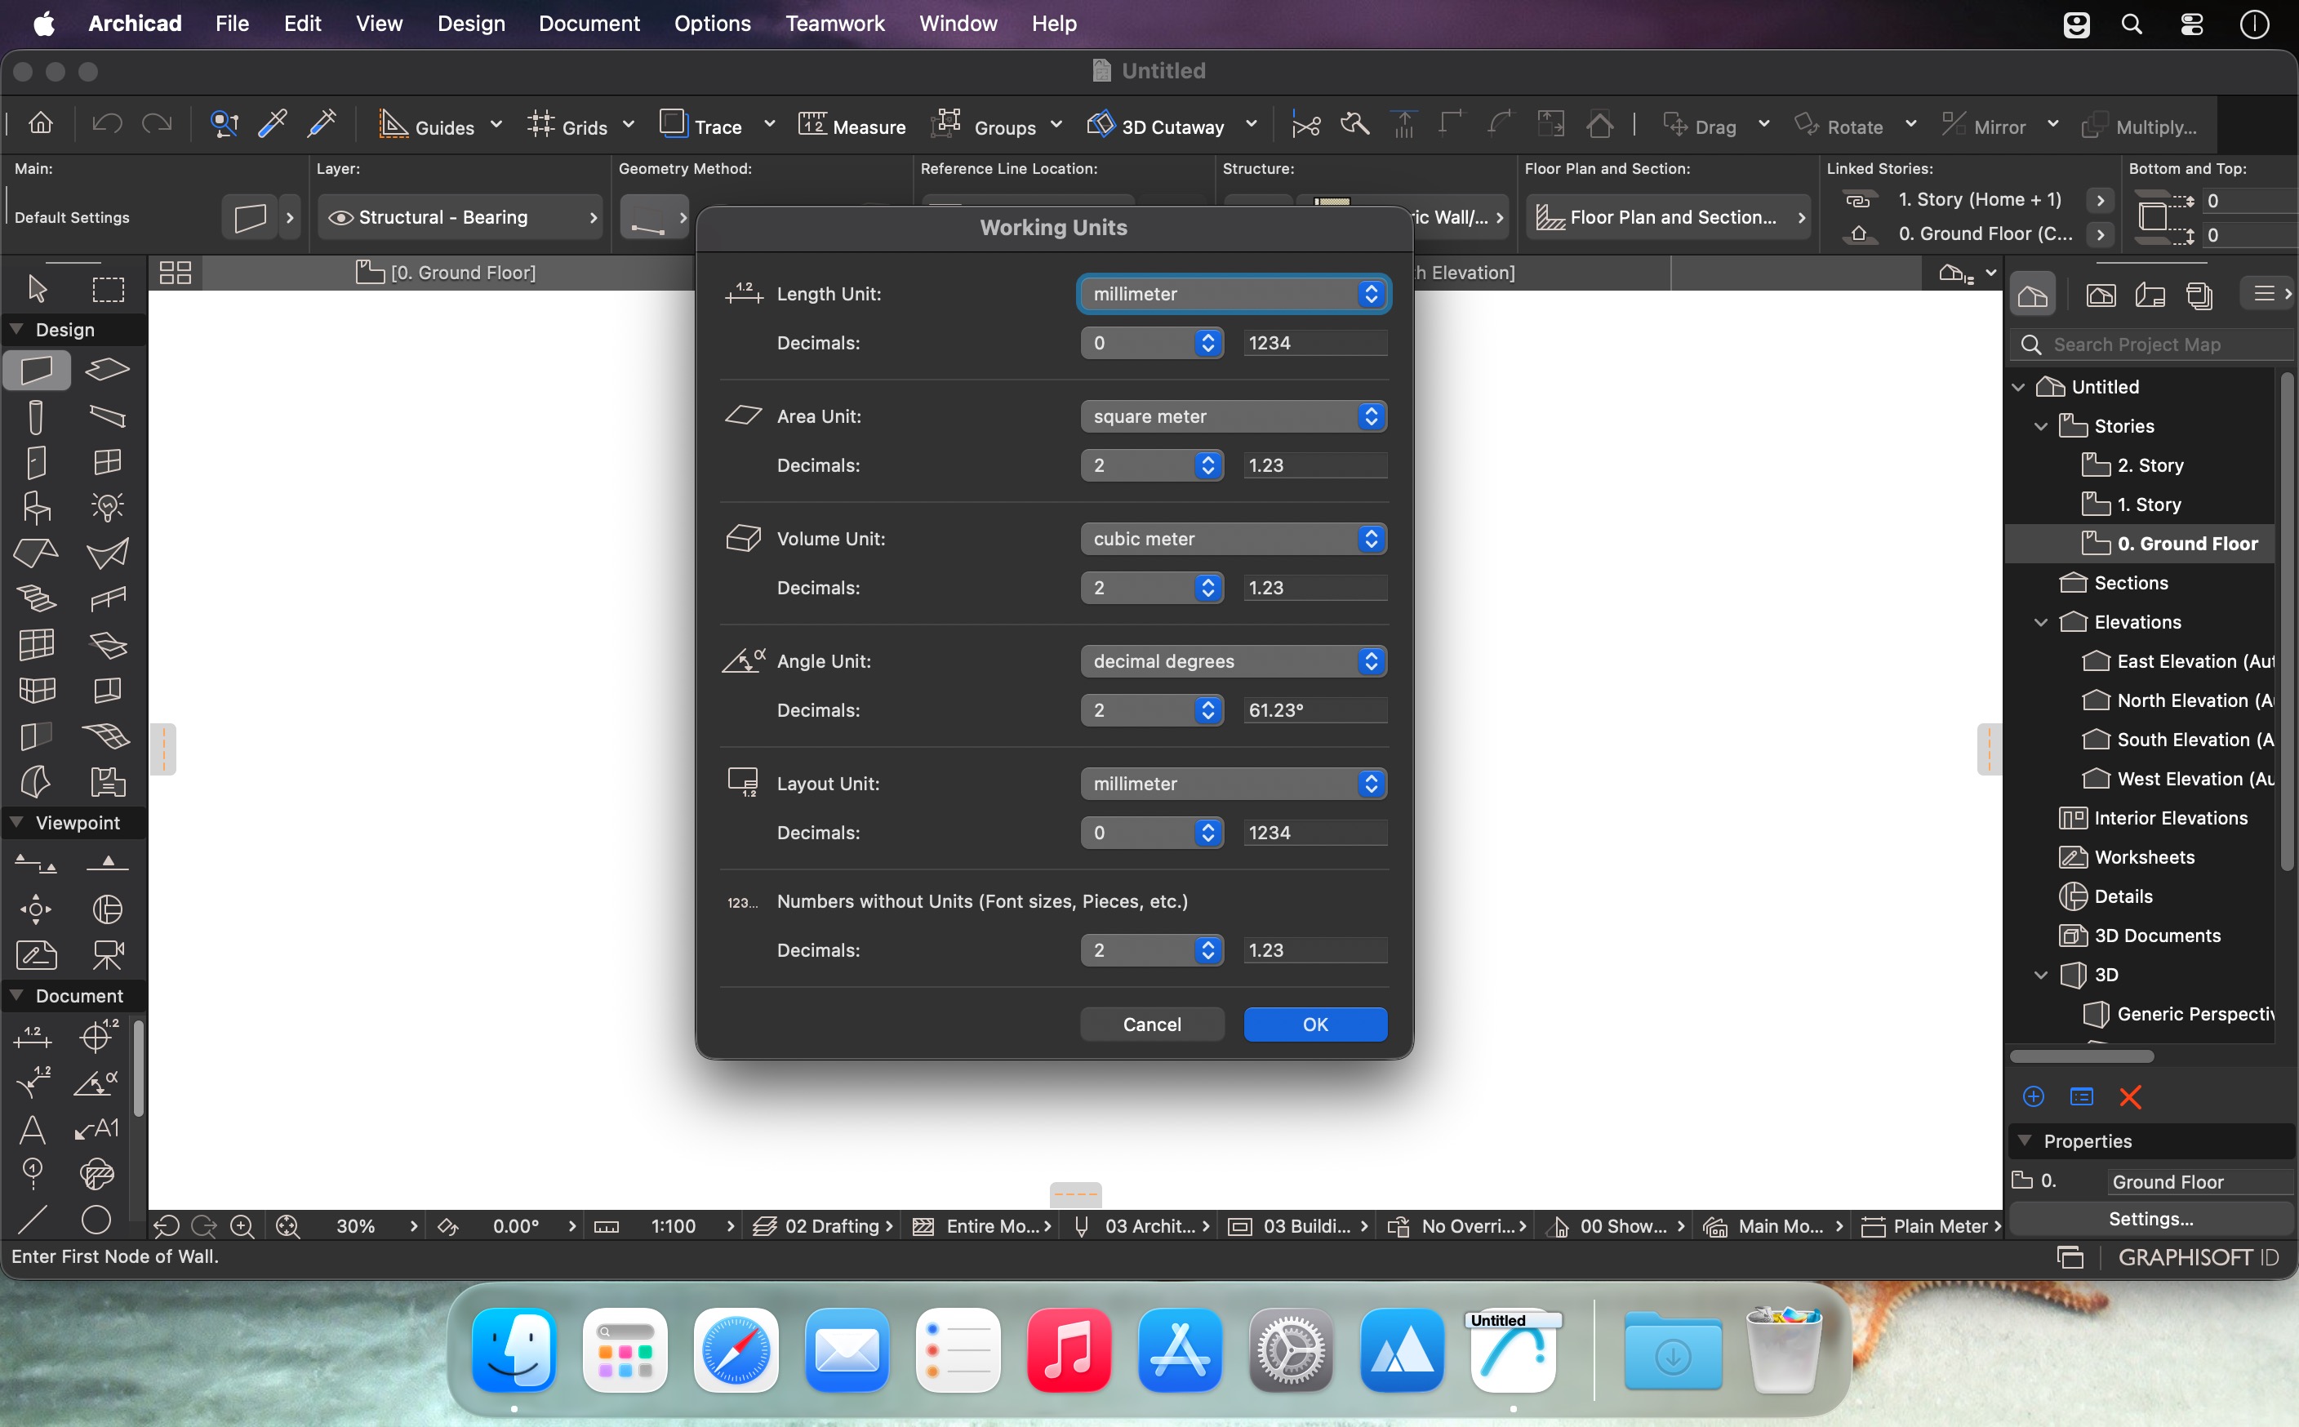
Task: Select the Line tool
Action: [x=33, y=1220]
